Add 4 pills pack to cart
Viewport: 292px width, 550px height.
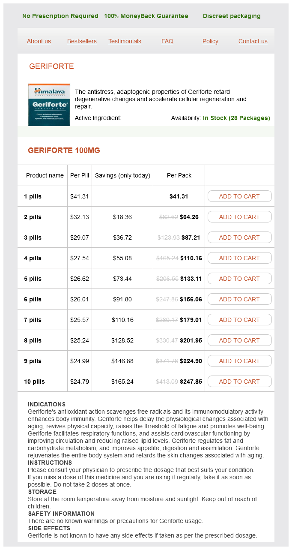(239, 258)
